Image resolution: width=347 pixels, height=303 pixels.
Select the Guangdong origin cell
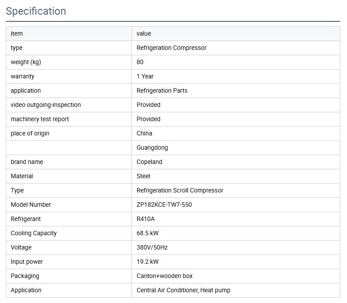click(152, 147)
